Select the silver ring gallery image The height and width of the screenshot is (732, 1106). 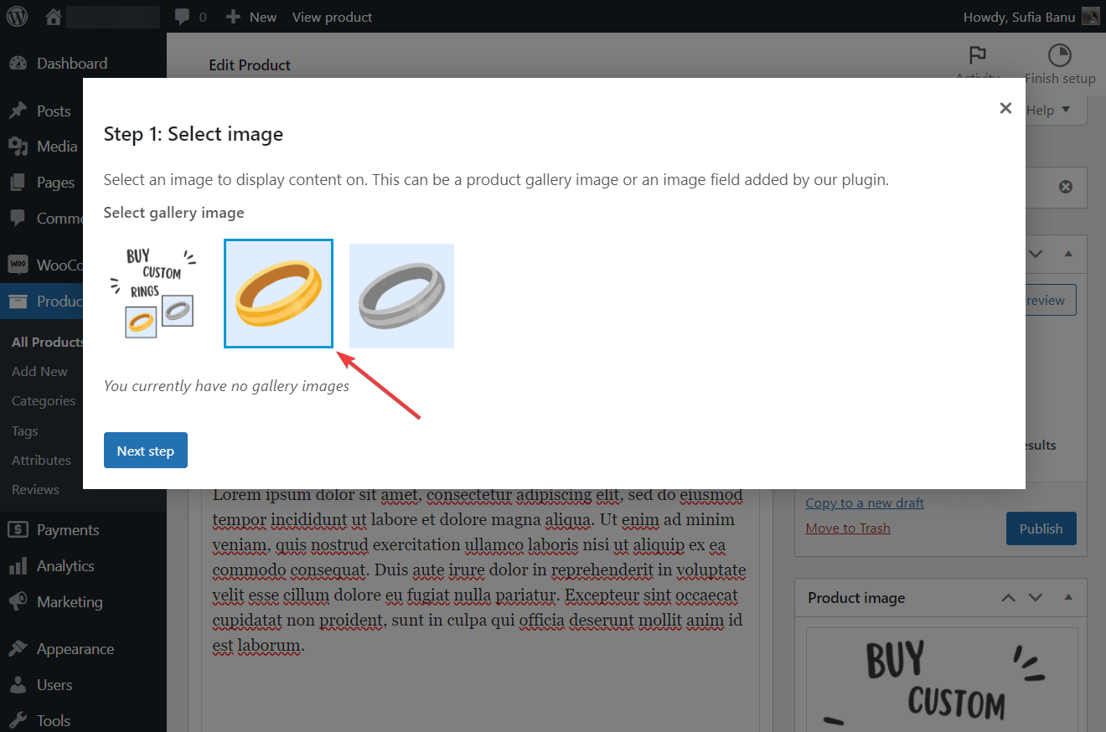click(x=401, y=296)
